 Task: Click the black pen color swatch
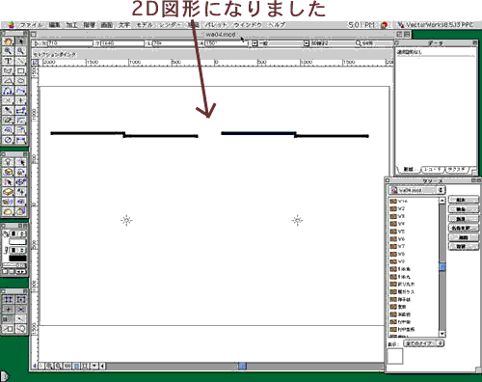point(17,259)
